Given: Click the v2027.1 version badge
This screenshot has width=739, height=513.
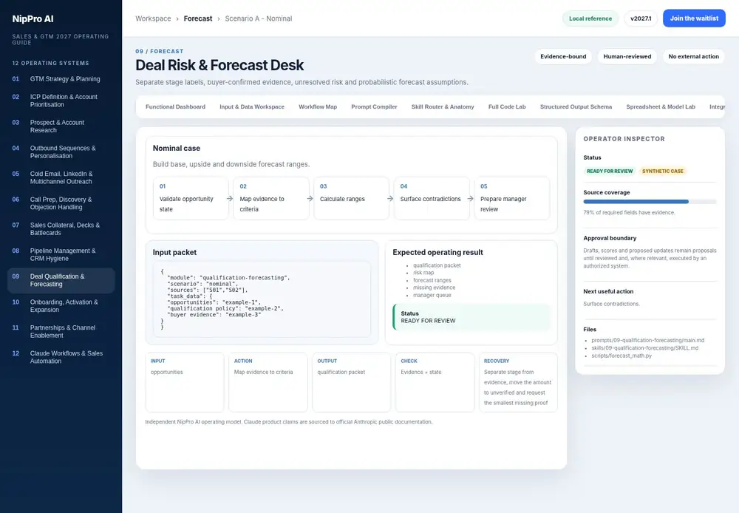Looking at the screenshot, I should tap(641, 18).
